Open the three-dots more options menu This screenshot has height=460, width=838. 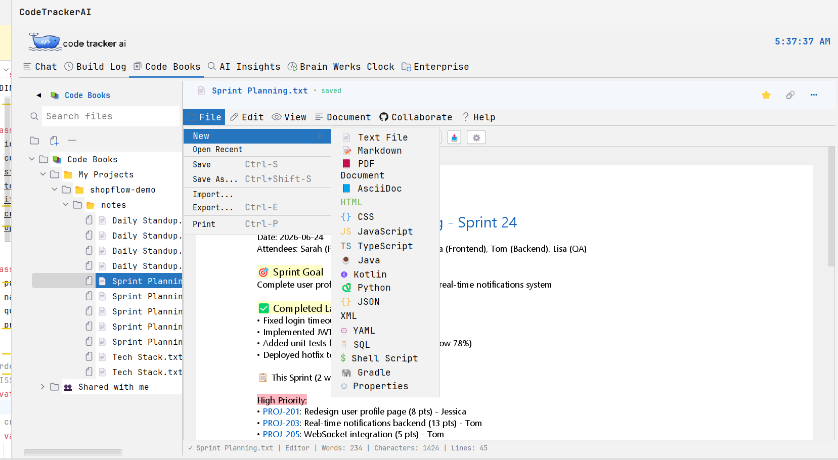(x=814, y=95)
